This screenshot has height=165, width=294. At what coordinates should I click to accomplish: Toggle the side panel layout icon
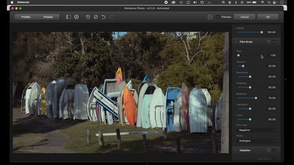[x=68, y=17]
